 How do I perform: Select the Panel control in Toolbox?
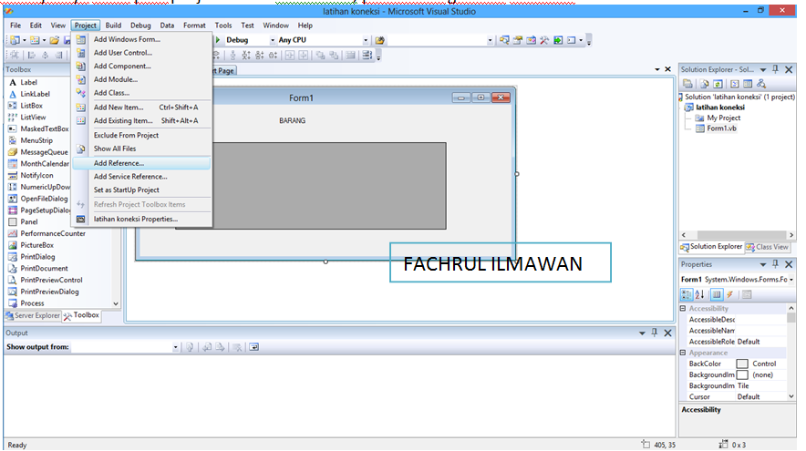coord(29,222)
